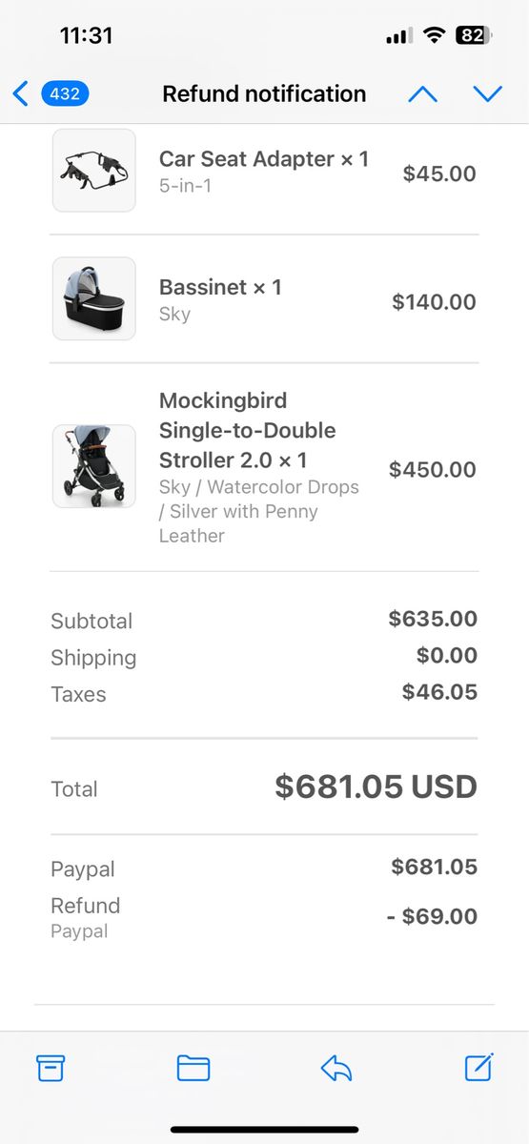The width and height of the screenshot is (529, 1144).
Task: Tap the Car Seat Adapter × 1 item name
Action: (264, 158)
